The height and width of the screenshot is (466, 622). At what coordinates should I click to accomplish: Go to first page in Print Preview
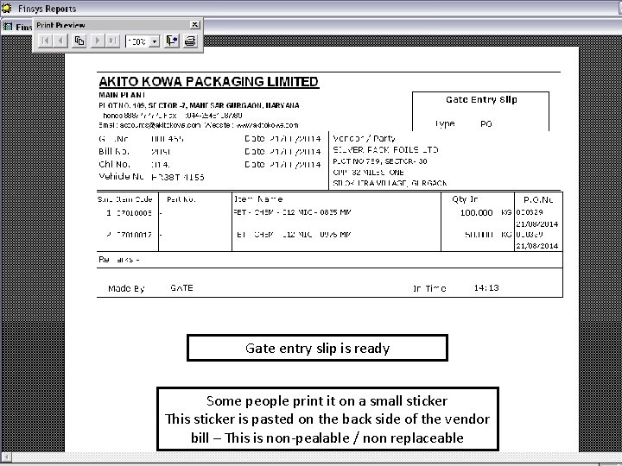point(46,41)
